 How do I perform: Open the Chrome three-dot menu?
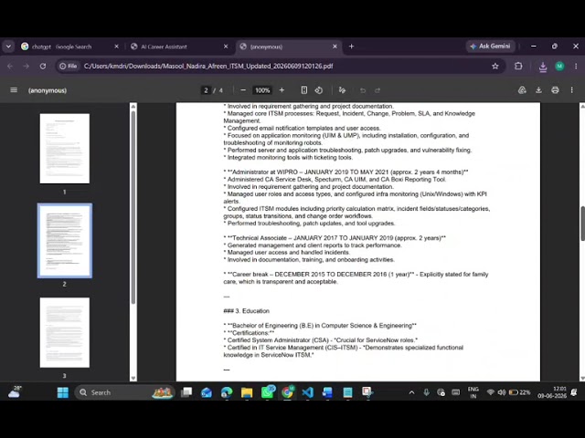tap(576, 67)
